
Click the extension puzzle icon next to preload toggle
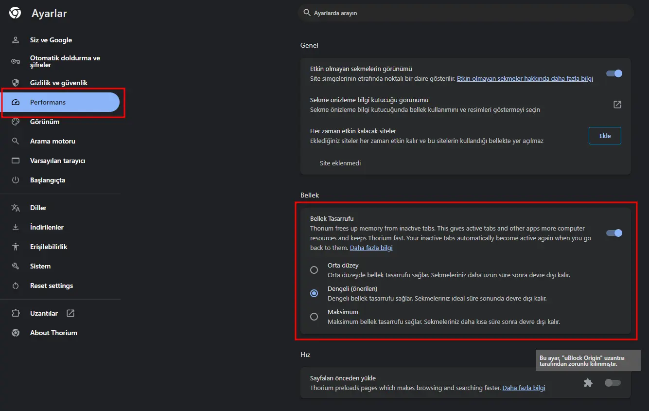click(x=588, y=383)
